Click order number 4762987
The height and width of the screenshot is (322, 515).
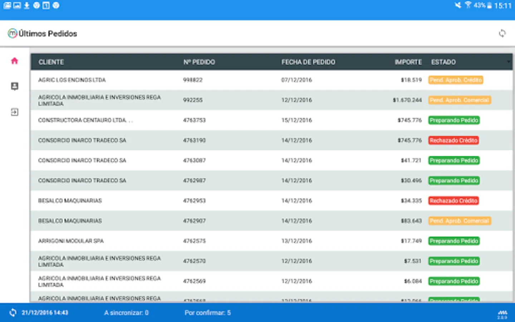194,180
